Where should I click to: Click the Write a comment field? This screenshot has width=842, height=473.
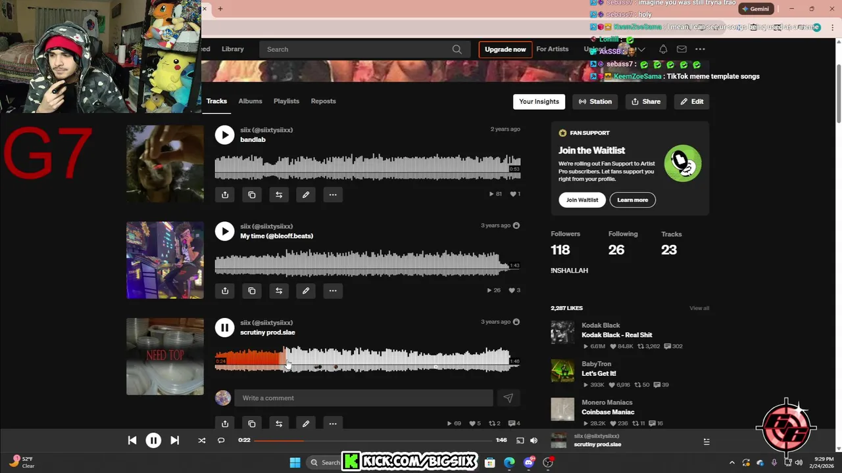coord(364,398)
